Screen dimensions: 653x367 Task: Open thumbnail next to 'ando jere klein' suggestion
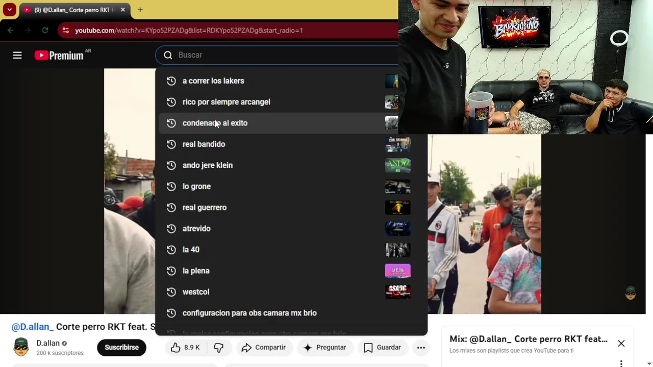click(x=398, y=165)
